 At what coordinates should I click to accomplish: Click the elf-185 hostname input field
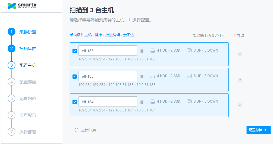(108, 76)
